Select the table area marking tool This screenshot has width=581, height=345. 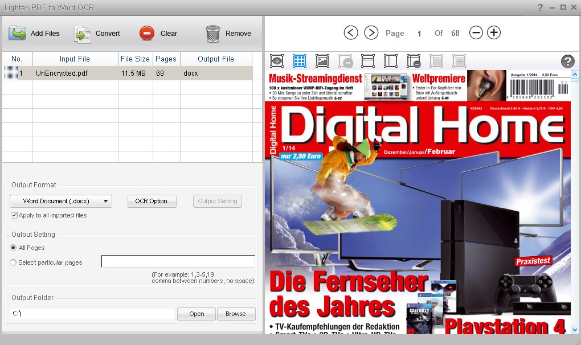point(300,61)
